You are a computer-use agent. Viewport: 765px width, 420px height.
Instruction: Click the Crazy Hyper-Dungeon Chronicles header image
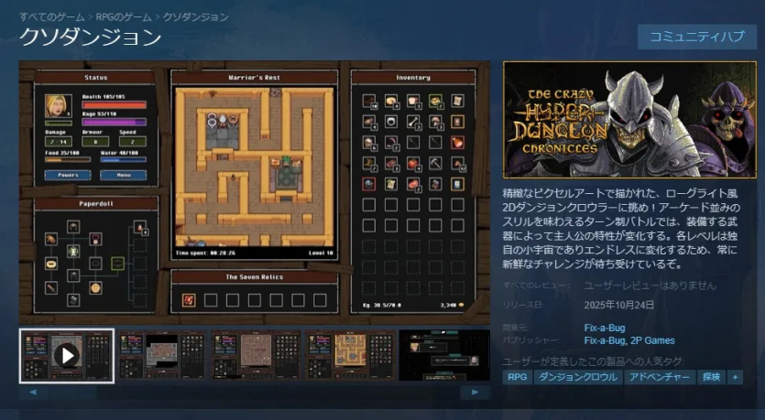click(627, 120)
